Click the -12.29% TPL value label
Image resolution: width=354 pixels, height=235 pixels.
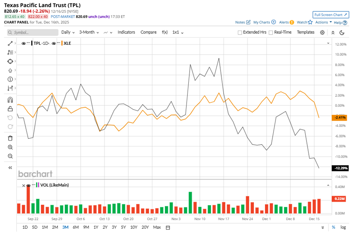pyautogui.click(x=340, y=168)
